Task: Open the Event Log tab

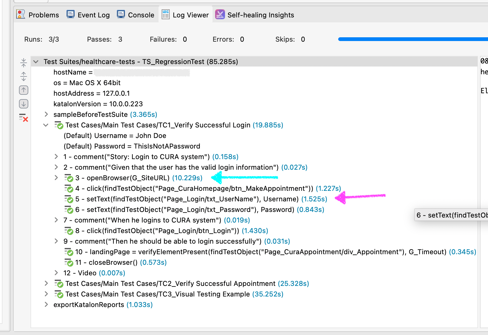Action: (88, 15)
